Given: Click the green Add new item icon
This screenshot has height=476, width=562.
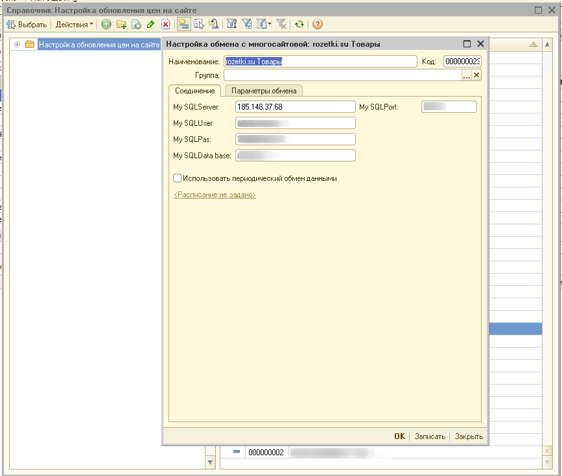Looking at the screenshot, I should 107,25.
